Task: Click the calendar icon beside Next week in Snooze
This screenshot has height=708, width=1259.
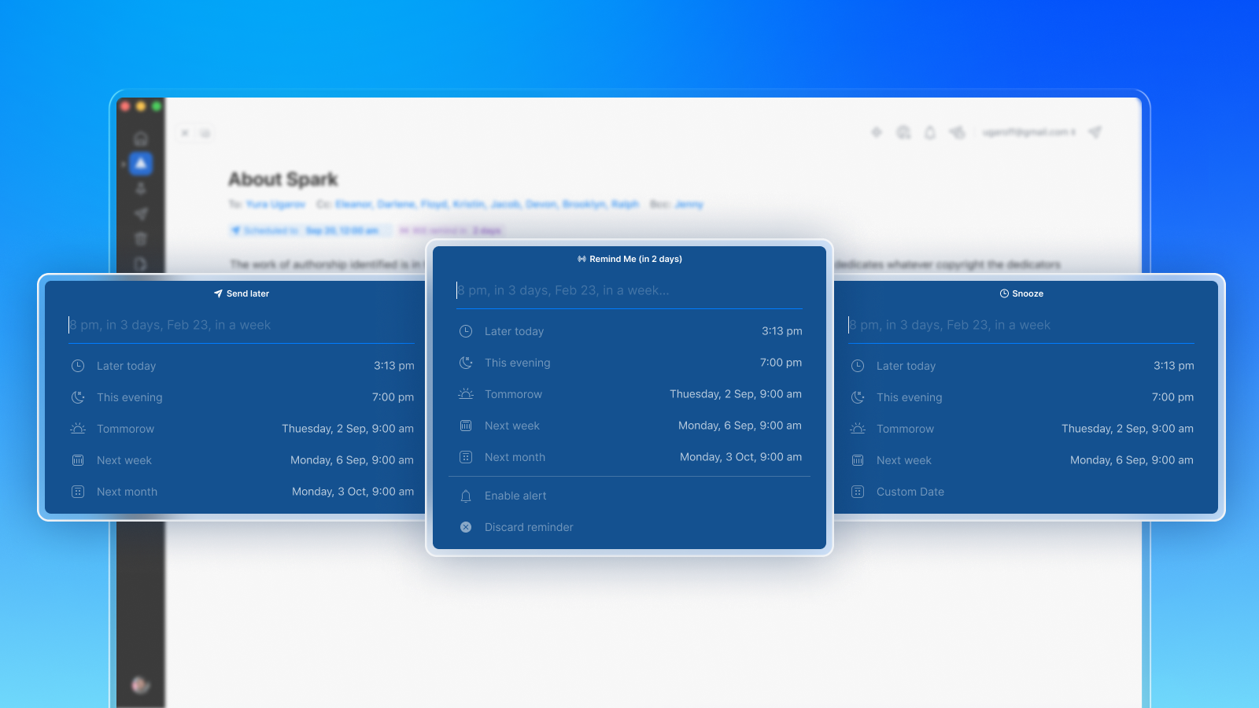Action: tap(858, 460)
